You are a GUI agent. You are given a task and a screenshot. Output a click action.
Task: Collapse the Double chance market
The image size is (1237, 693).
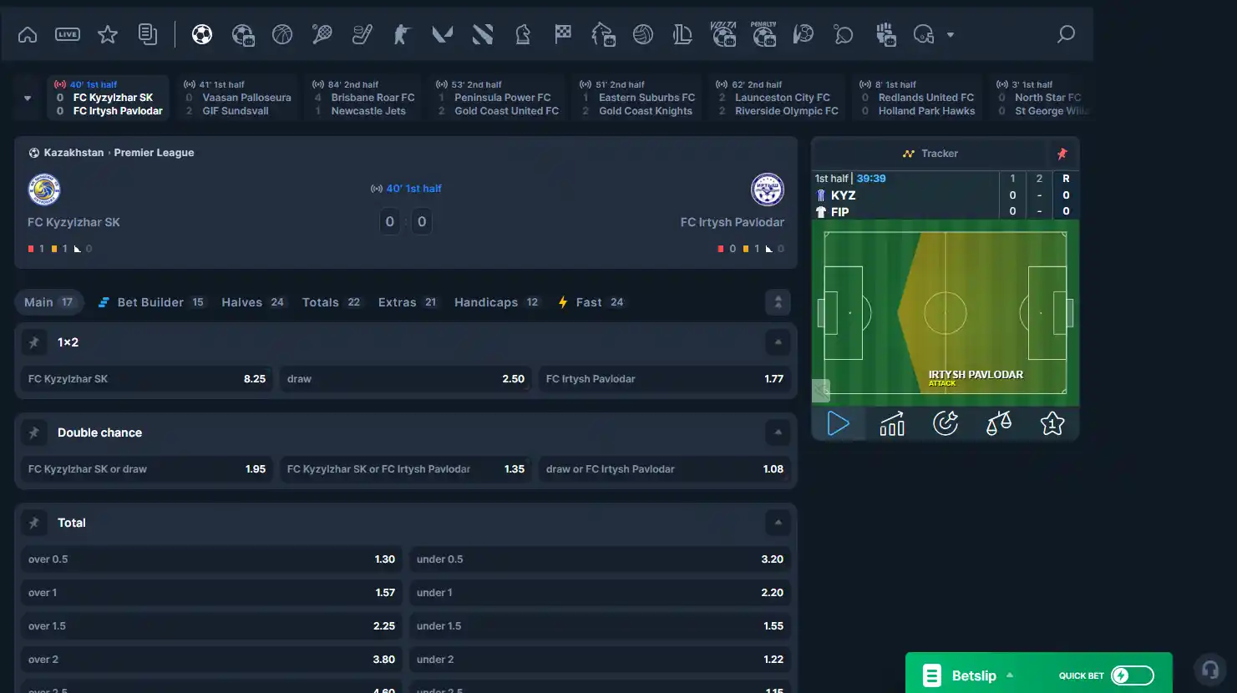click(778, 432)
